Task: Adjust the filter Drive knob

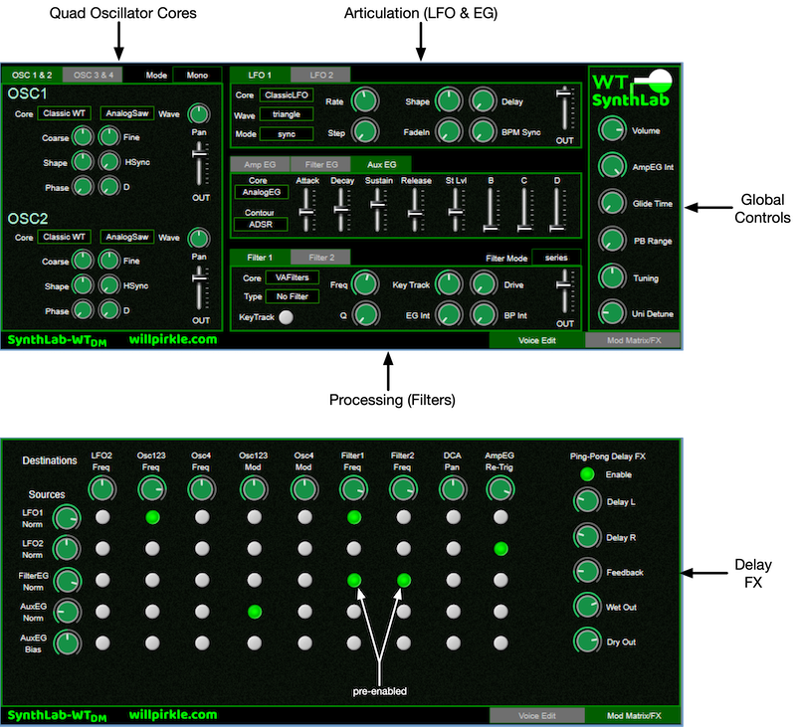Action: (x=484, y=283)
